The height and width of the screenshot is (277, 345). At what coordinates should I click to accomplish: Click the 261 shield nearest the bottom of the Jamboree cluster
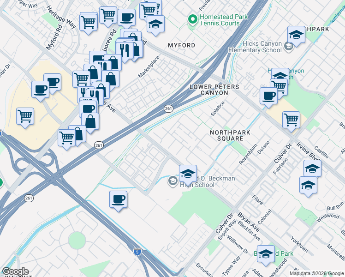coord(99,145)
